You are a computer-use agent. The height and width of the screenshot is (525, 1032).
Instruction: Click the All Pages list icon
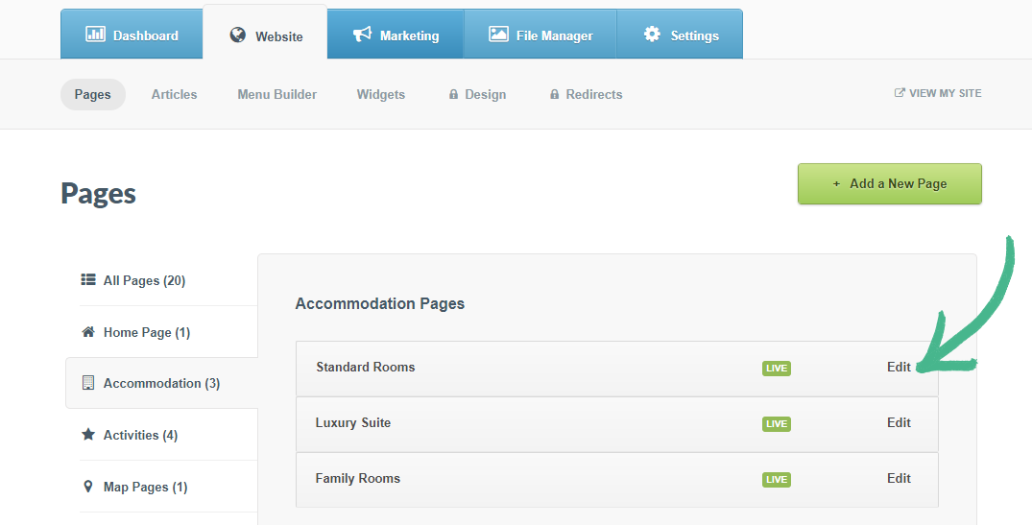coord(88,280)
